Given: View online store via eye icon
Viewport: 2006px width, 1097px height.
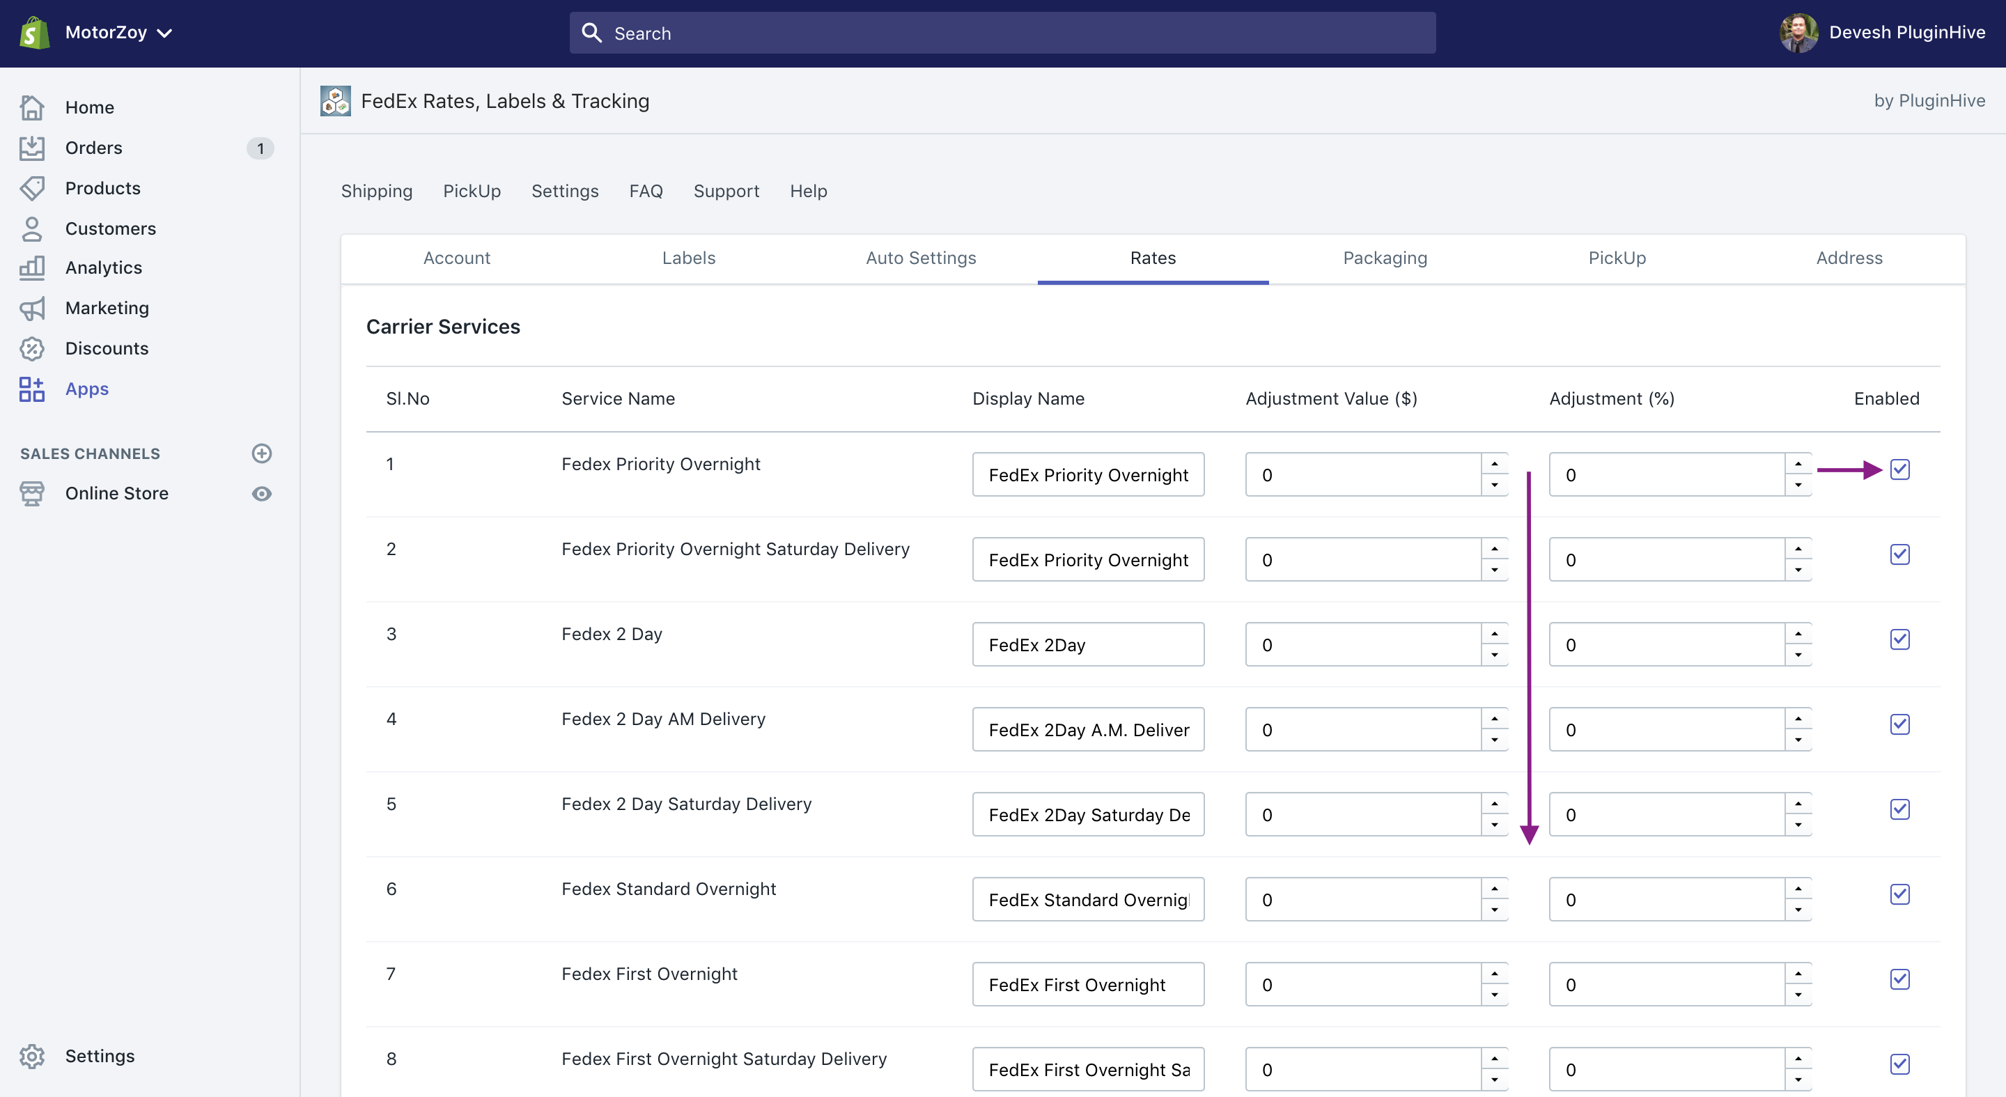Looking at the screenshot, I should [262, 494].
